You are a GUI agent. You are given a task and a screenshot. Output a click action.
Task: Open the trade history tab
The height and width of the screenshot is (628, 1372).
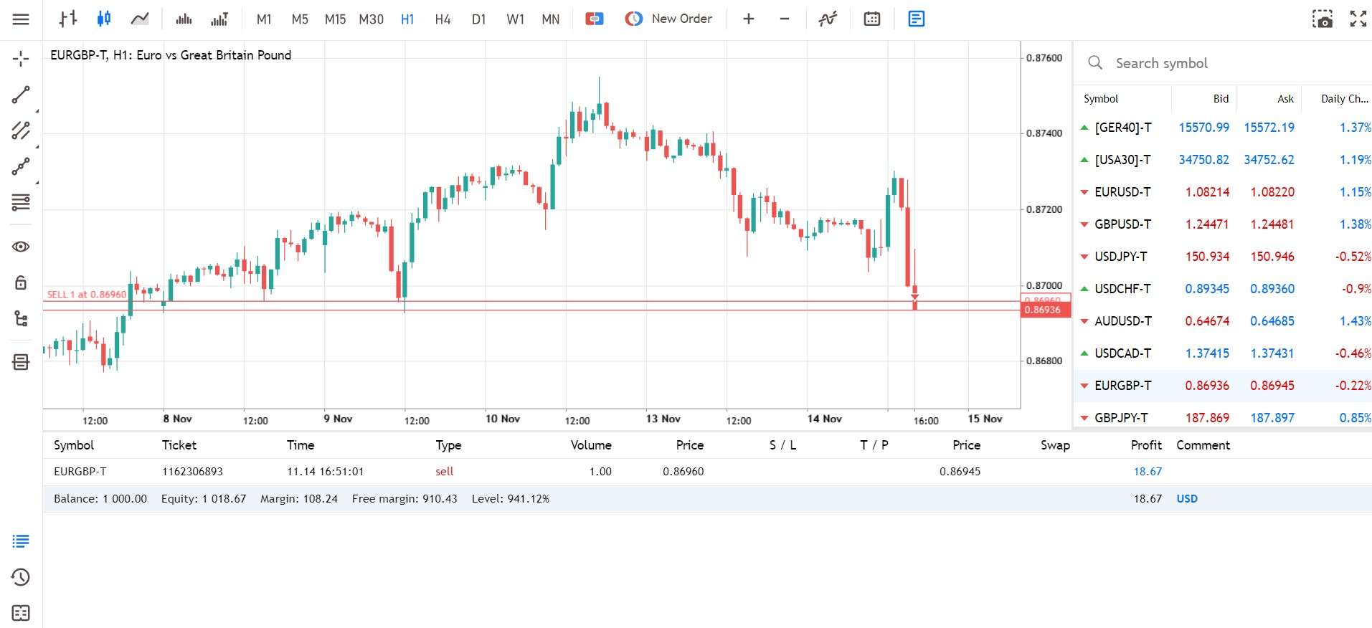21,577
